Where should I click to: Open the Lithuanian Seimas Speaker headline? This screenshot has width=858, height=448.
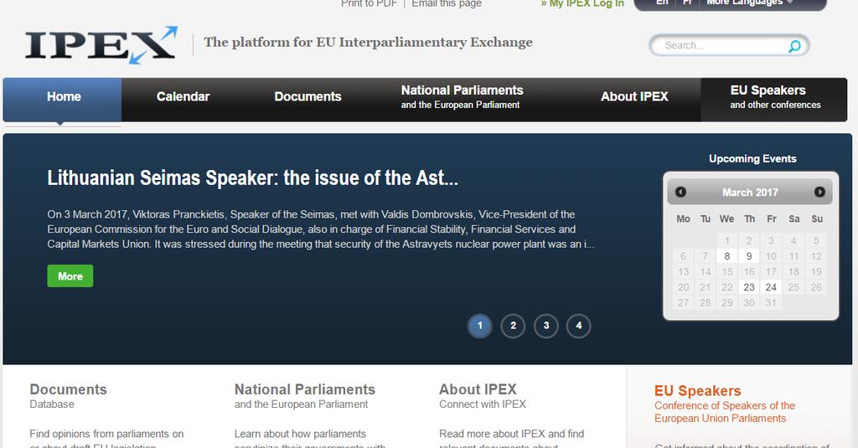coord(252,178)
